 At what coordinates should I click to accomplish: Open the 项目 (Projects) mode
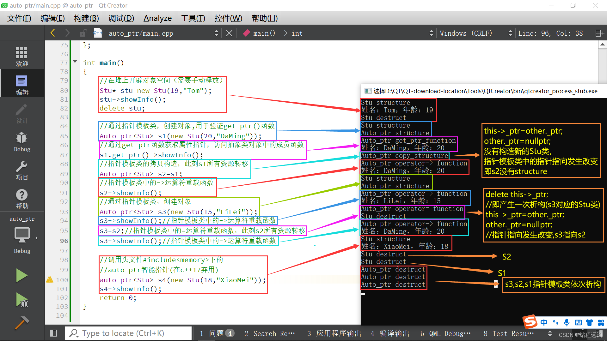21,170
